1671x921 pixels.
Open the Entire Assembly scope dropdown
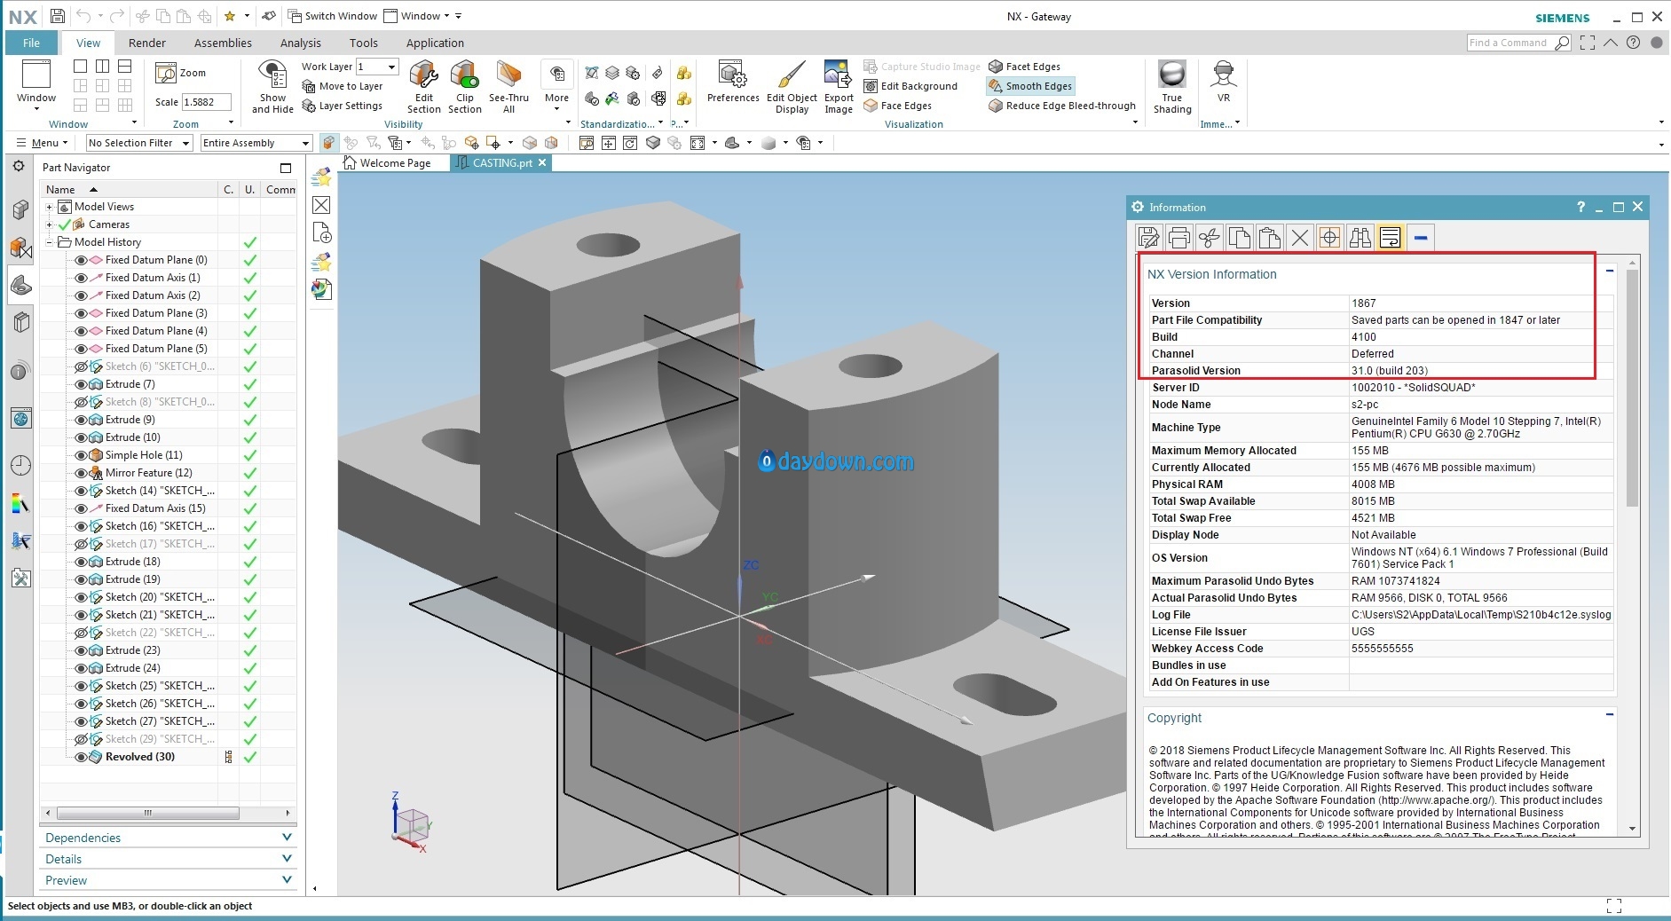click(x=256, y=143)
